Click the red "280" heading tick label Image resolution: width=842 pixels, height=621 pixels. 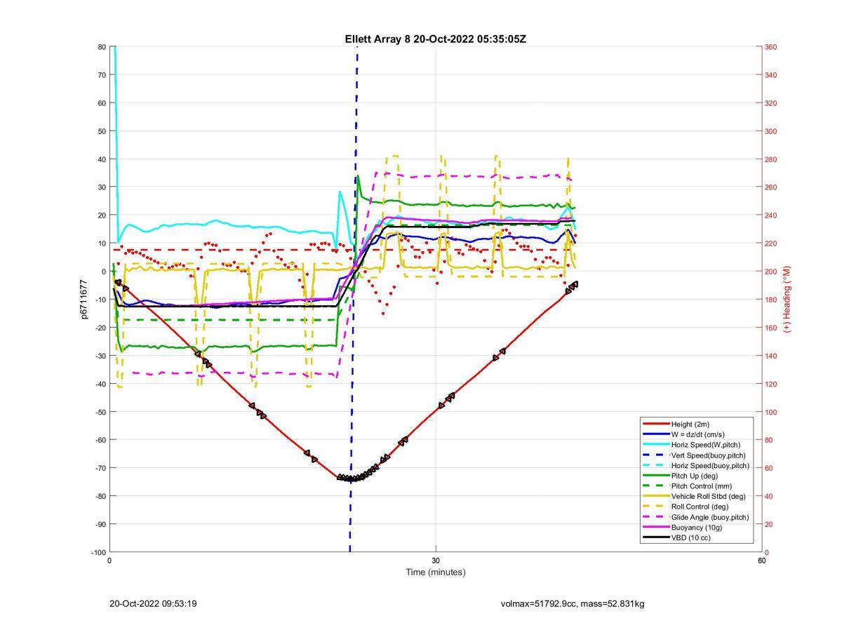coord(770,159)
